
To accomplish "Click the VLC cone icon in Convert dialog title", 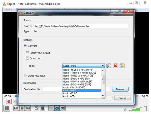I will (21, 13).
